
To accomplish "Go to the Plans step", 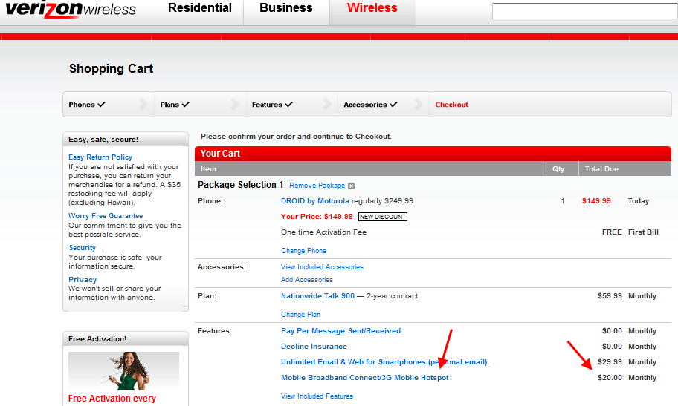I will coord(175,105).
